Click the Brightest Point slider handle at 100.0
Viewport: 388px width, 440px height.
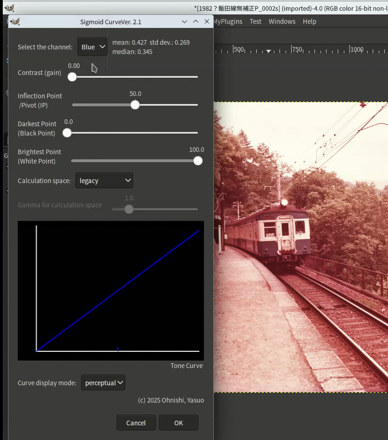click(198, 161)
